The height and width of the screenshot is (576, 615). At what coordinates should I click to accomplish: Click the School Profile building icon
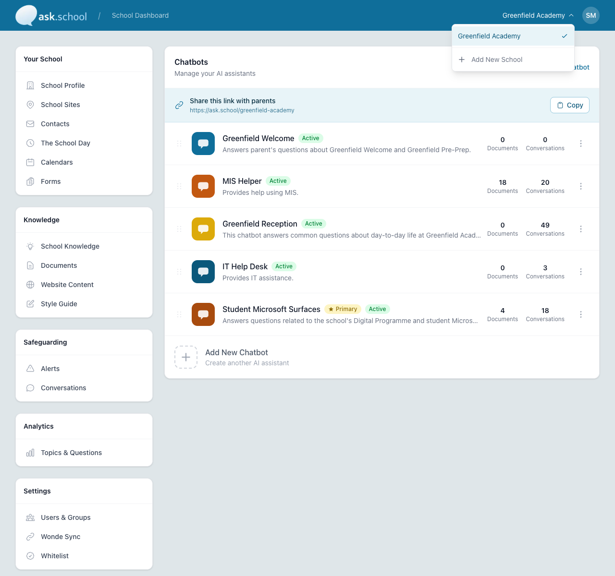pos(30,85)
